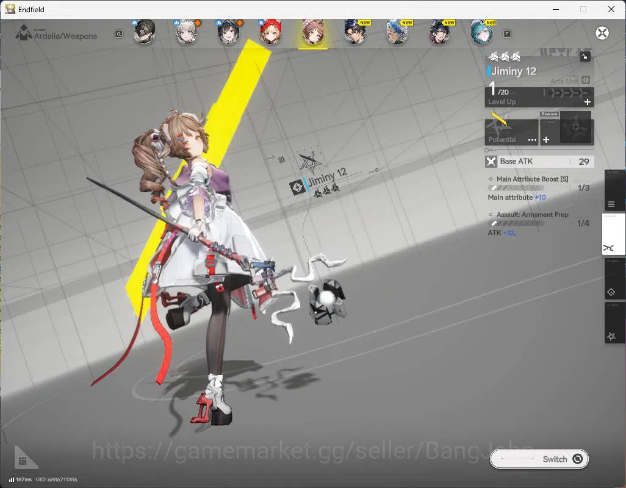Click the essence gem slot icon
Screen dimensions: 626x488
(x=575, y=127)
